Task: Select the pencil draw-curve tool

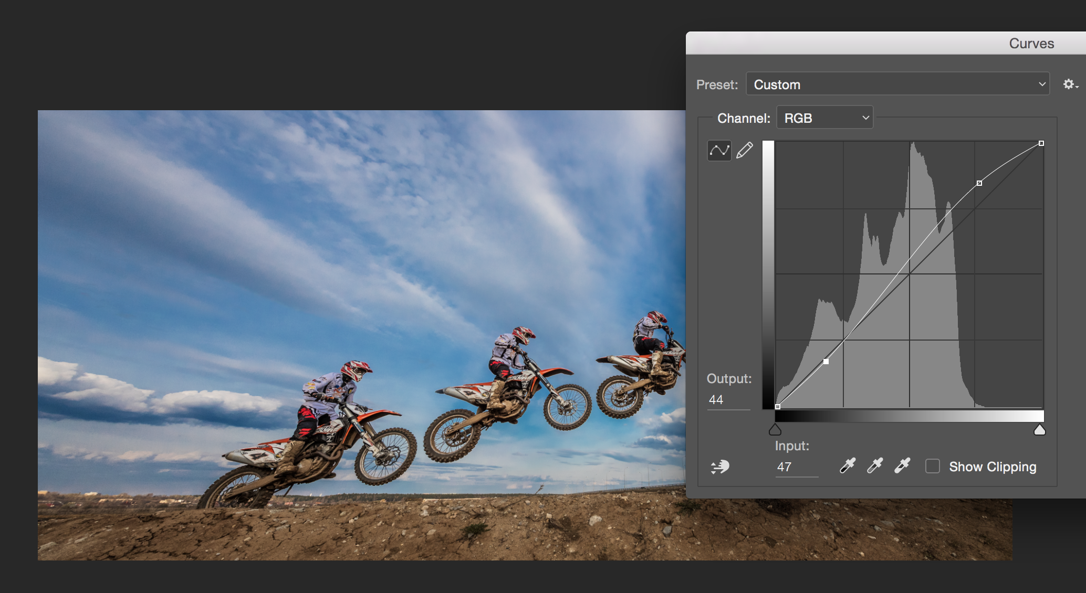Action: click(744, 151)
